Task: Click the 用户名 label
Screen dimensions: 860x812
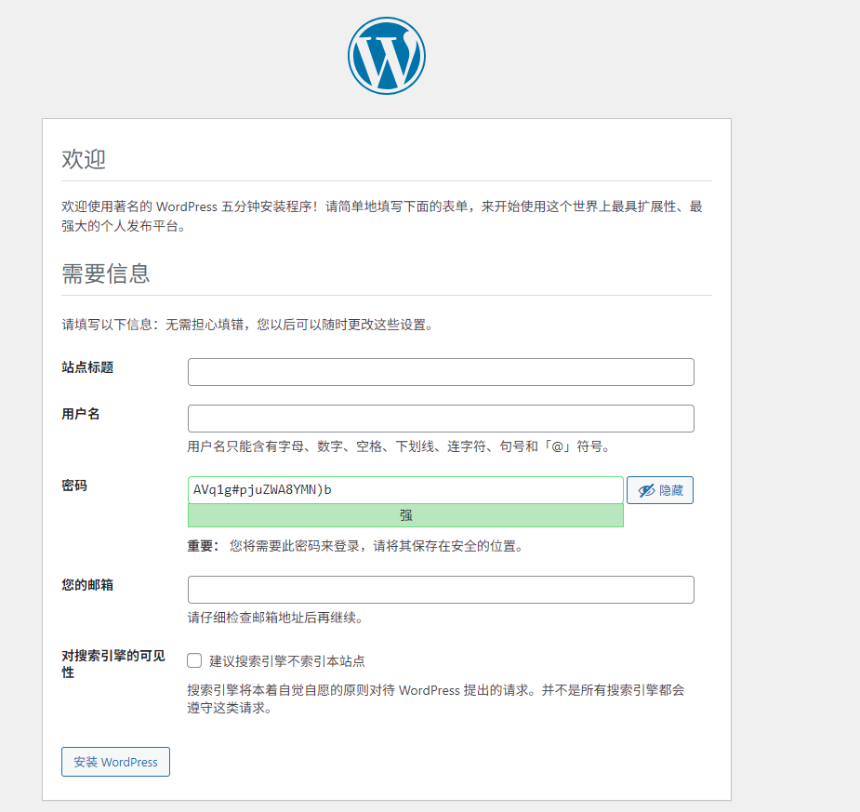Action: click(x=81, y=414)
